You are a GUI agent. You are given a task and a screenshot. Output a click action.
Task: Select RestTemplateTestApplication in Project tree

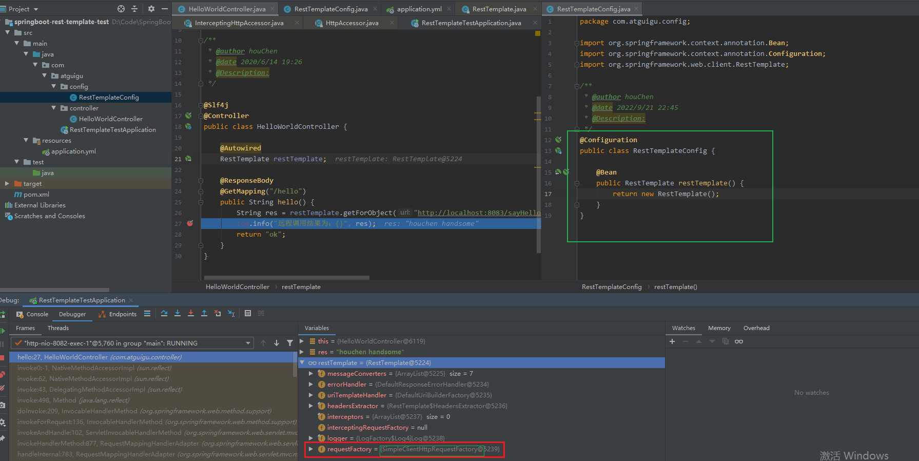(x=112, y=129)
